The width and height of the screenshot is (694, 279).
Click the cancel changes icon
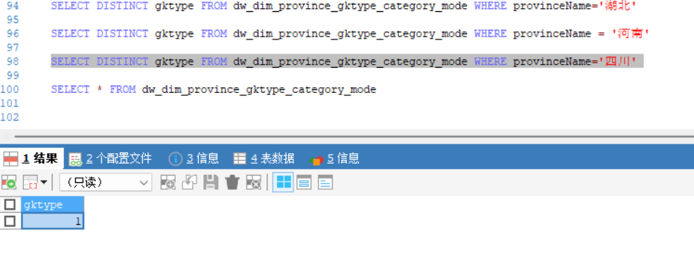click(x=254, y=182)
